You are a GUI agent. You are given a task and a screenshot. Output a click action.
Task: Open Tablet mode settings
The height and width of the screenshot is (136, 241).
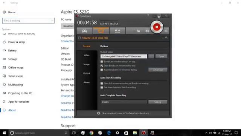[15, 76]
